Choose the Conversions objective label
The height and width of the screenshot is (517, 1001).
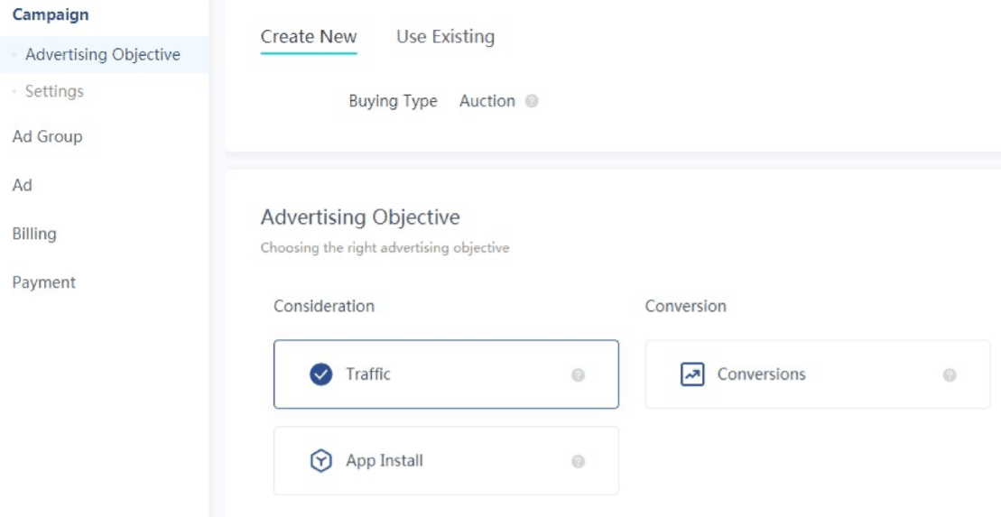(x=761, y=374)
